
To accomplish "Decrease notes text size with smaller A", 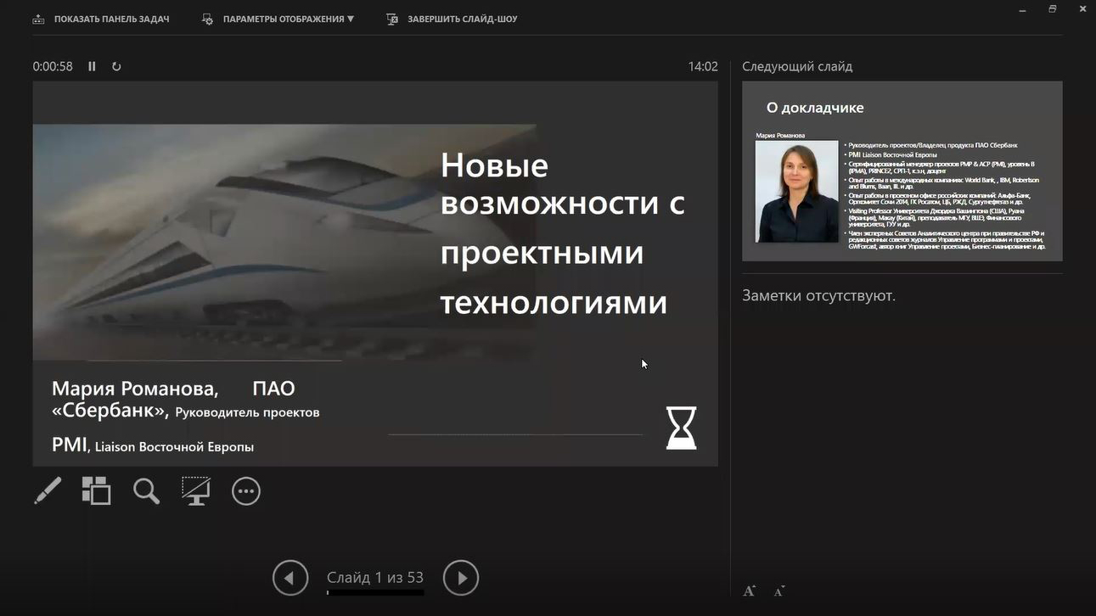I will tap(779, 591).
